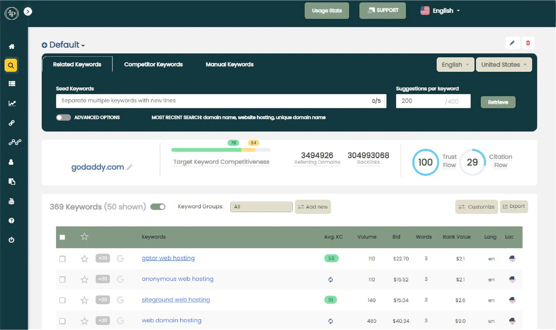This screenshot has width=556, height=330.
Task: Click the Suggestions per keyword field
Action: 433,101
